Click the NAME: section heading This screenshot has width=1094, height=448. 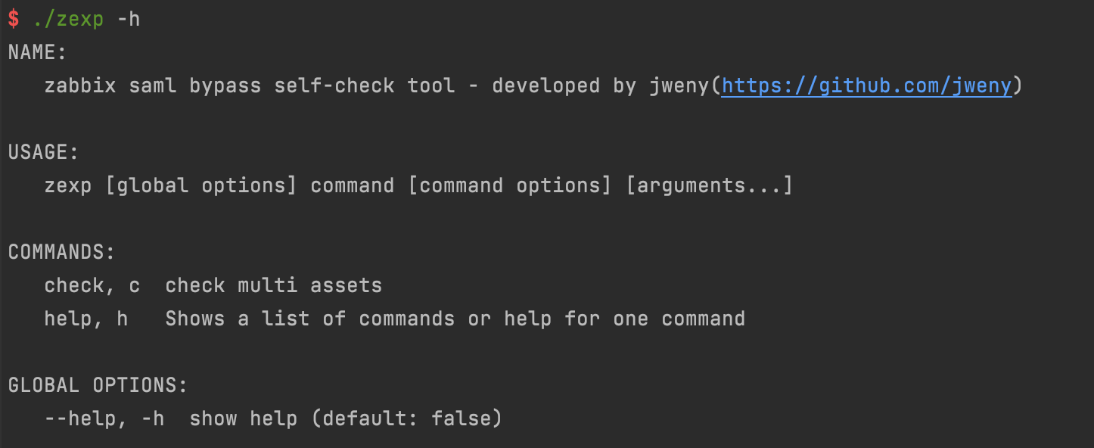(38, 53)
